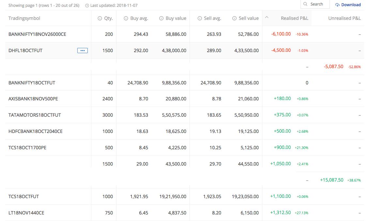370x221 pixels.
Task: Click the +180.00 realised profit
Action: 282,98
